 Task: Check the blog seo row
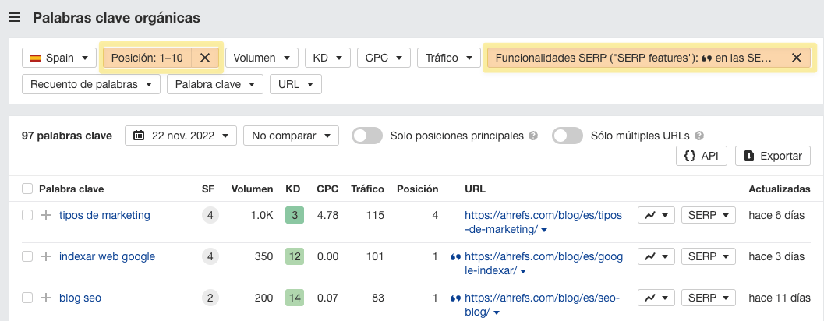point(27,298)
